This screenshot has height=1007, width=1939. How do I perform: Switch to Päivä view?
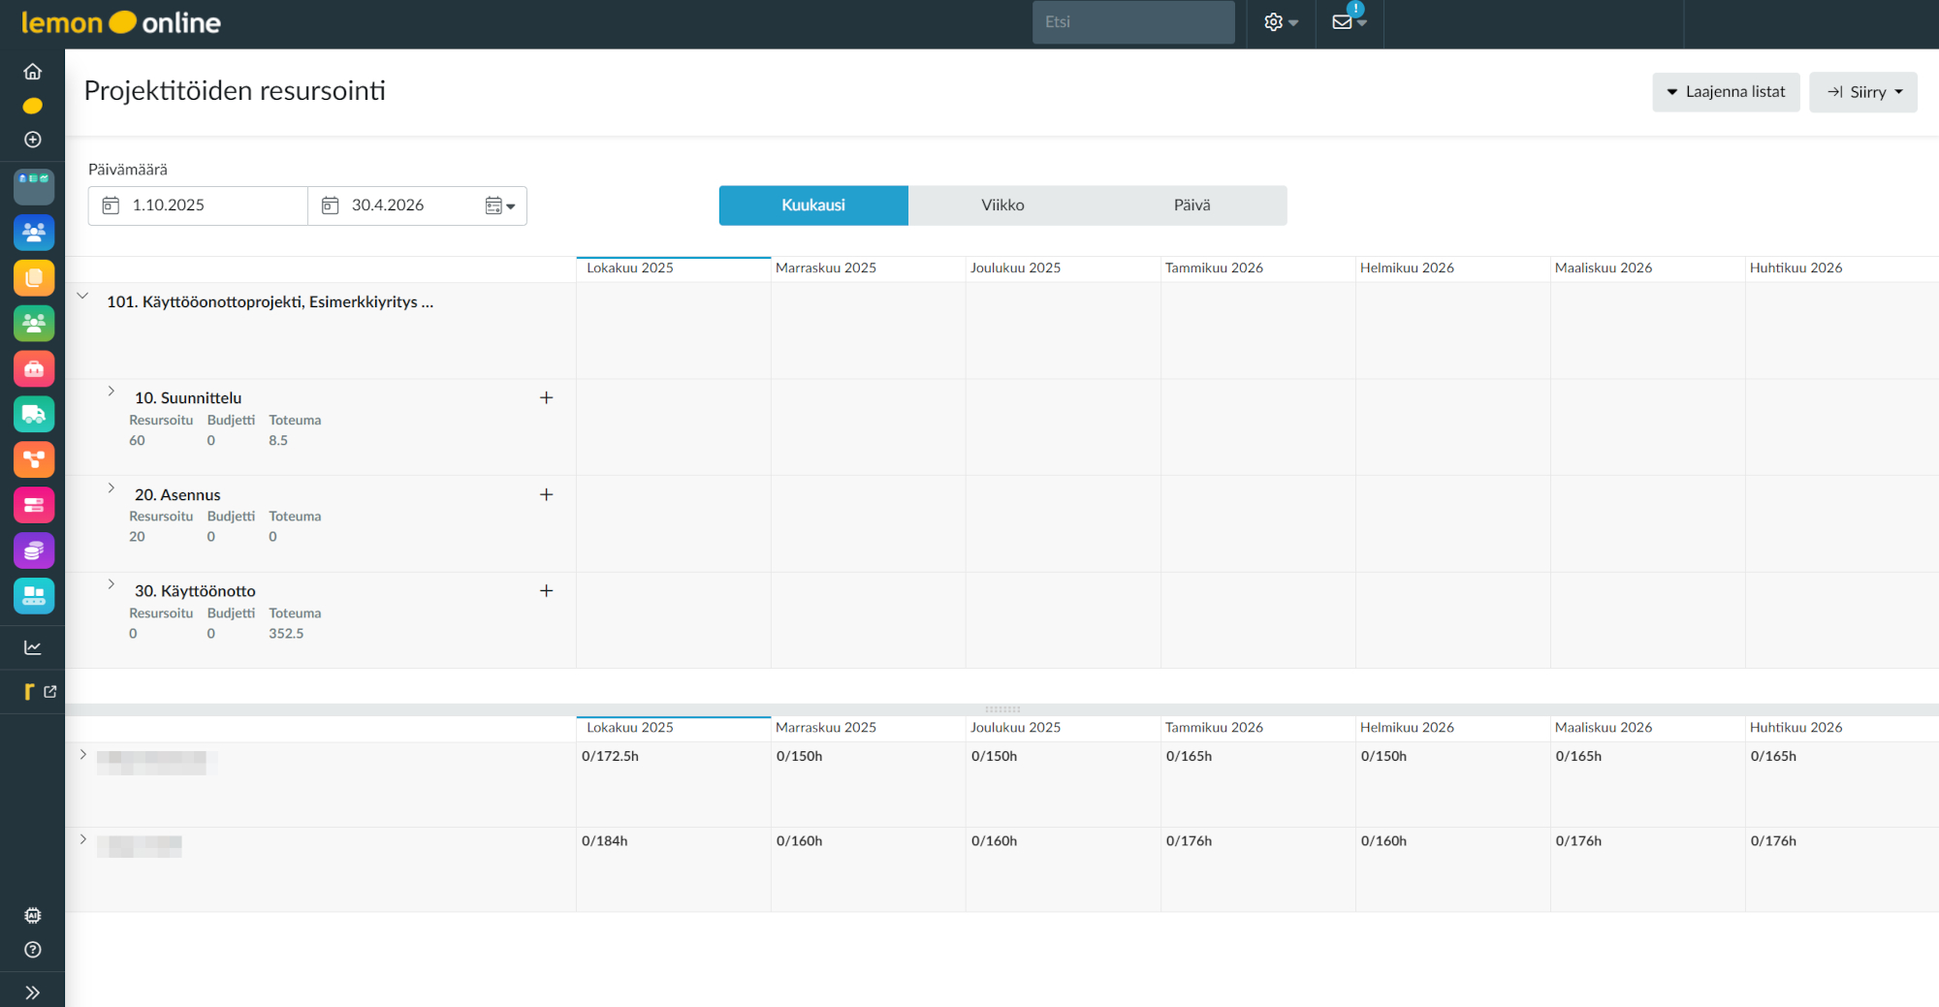pyautogui.click(x=1192, y=205)
